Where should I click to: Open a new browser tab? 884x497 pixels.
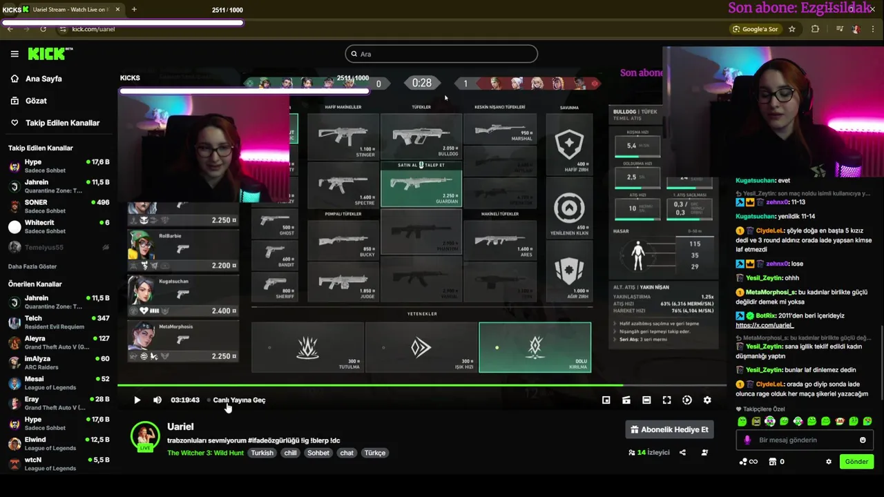coord(134,10)
